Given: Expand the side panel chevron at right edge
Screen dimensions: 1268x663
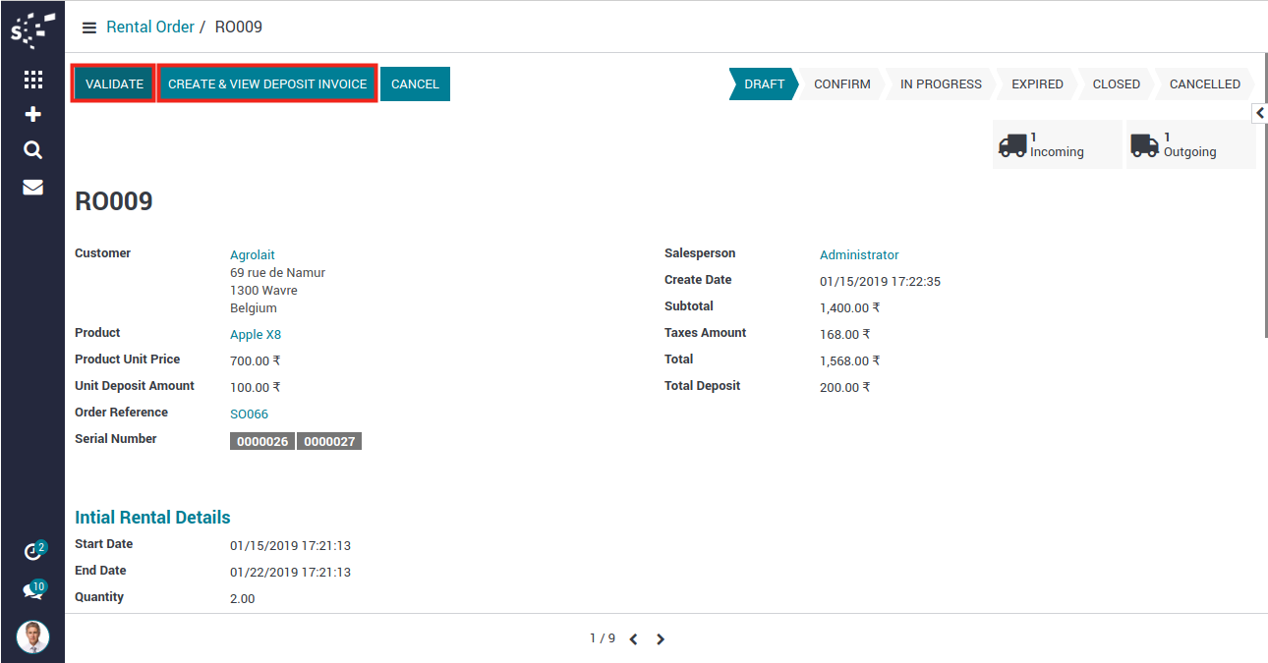Looking at the screenshot, I should pos(1259,114).
